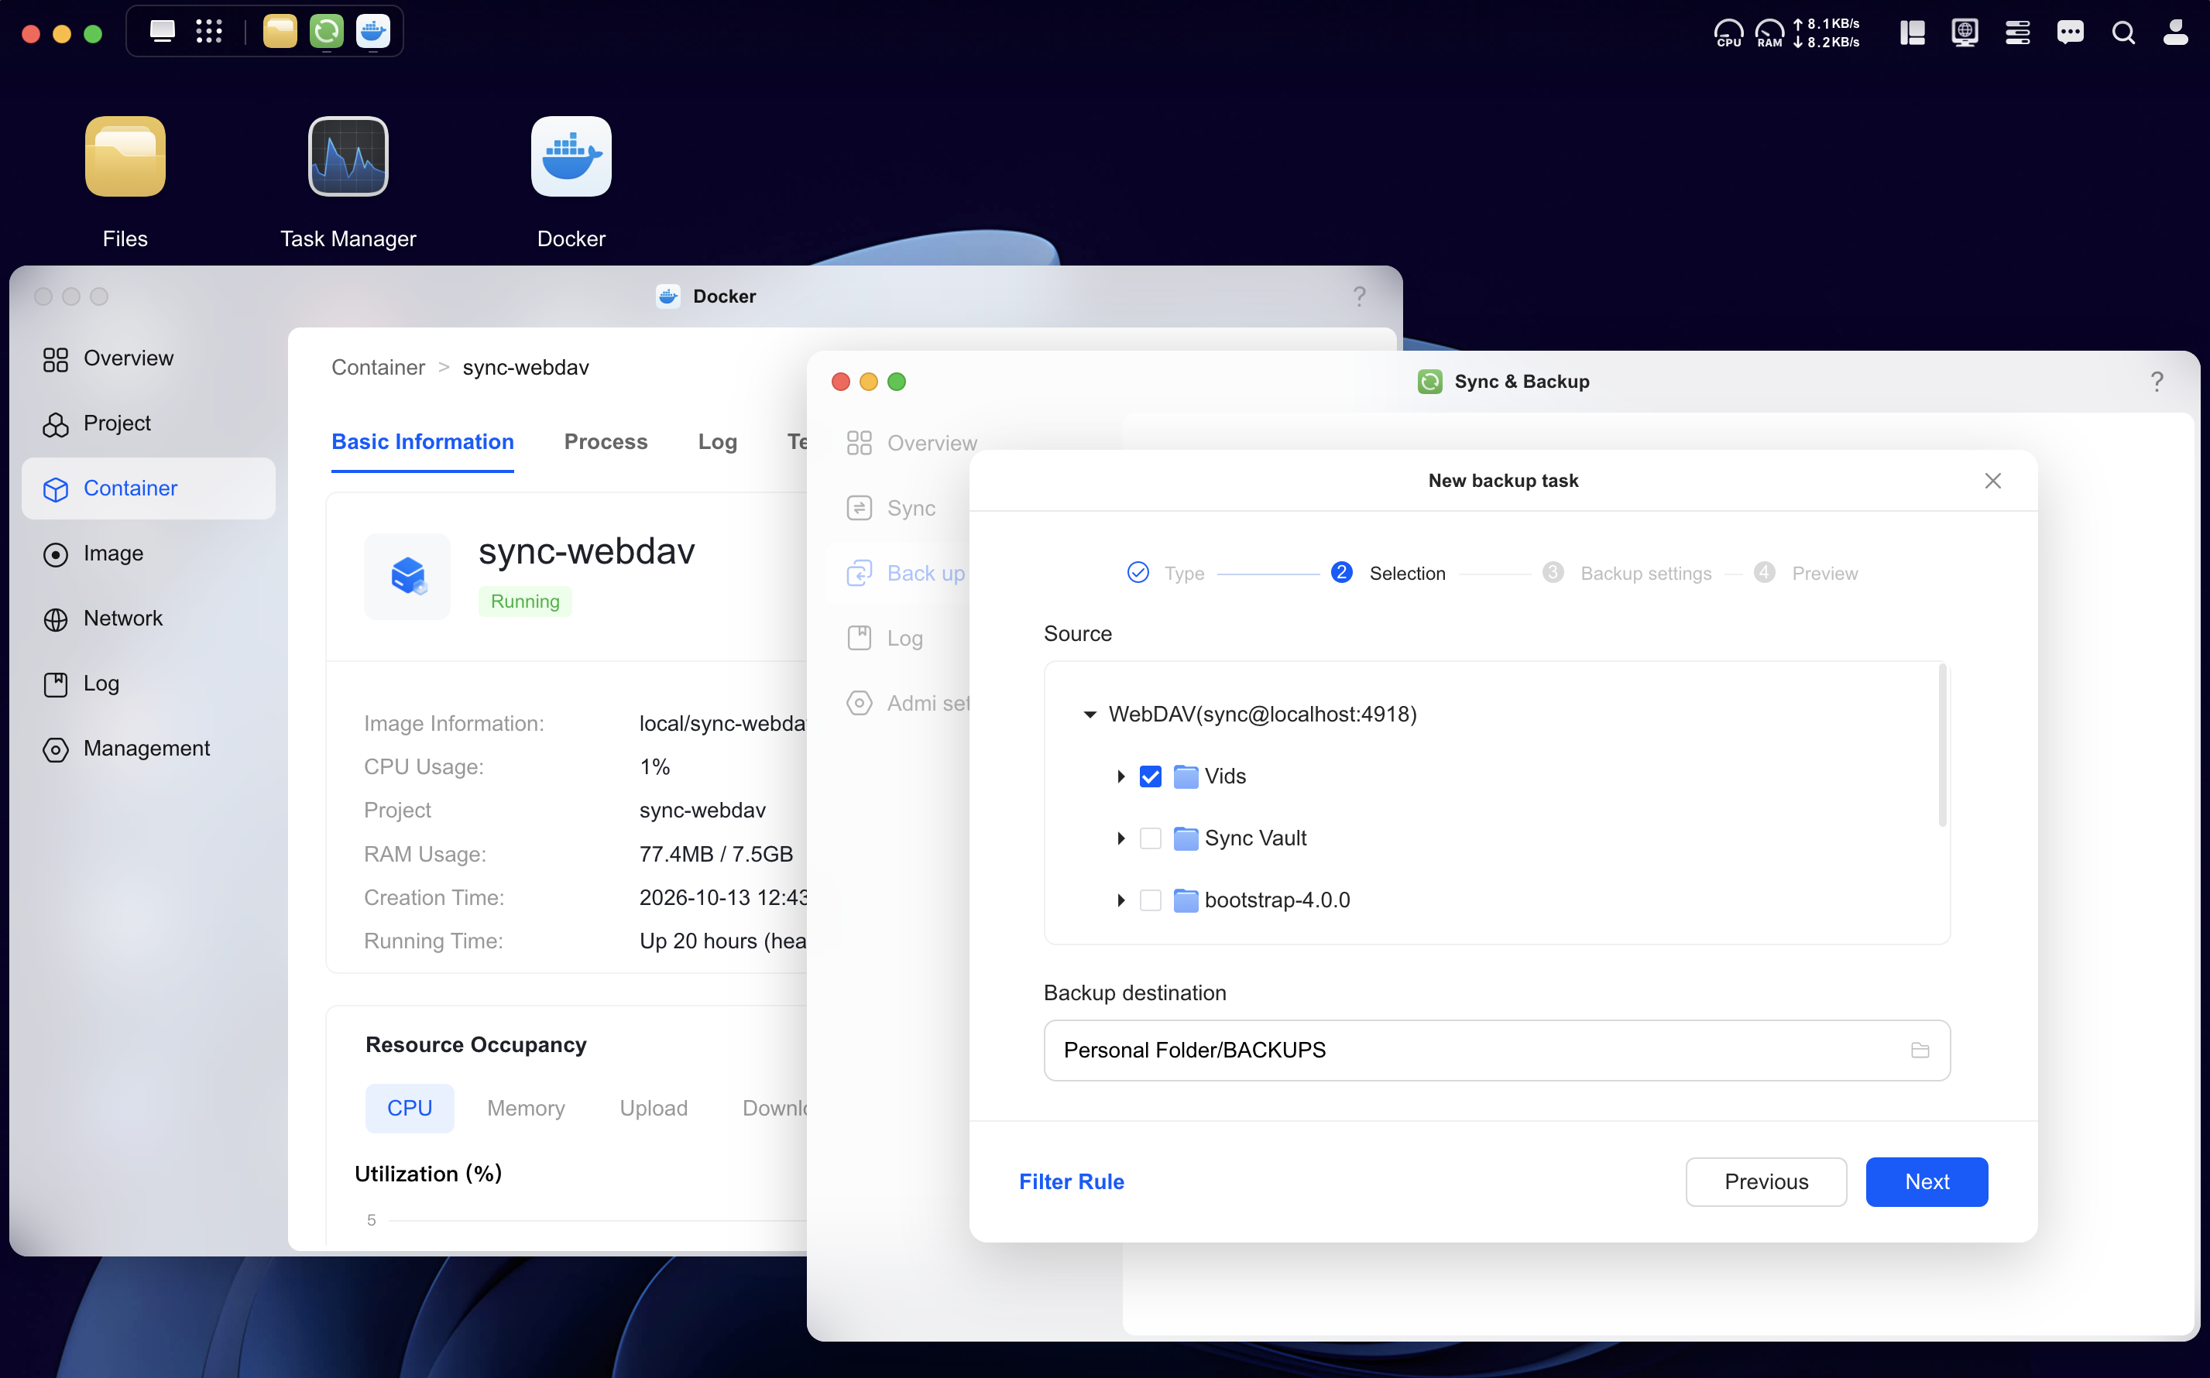Viewport: 2210px width, 1378px height.
Task: Open the search magnifier in the top bar
Action: click(x=2123, y=33)
